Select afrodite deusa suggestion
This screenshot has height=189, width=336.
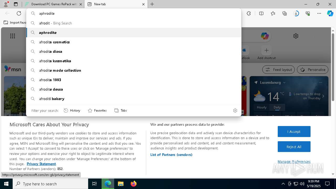click(x=134, y=89)
